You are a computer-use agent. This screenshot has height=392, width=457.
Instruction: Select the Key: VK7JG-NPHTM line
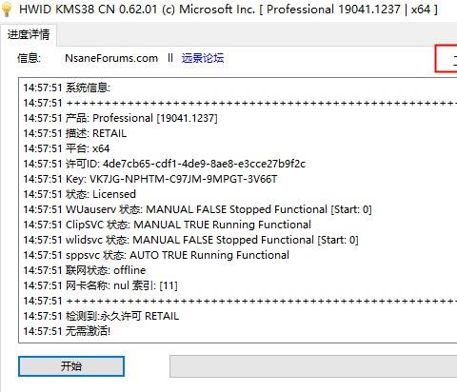point(150,179)
